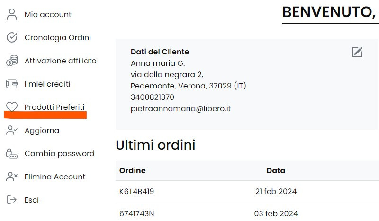Log out via Esci link
379x221 pixels.
click(32, 200)
